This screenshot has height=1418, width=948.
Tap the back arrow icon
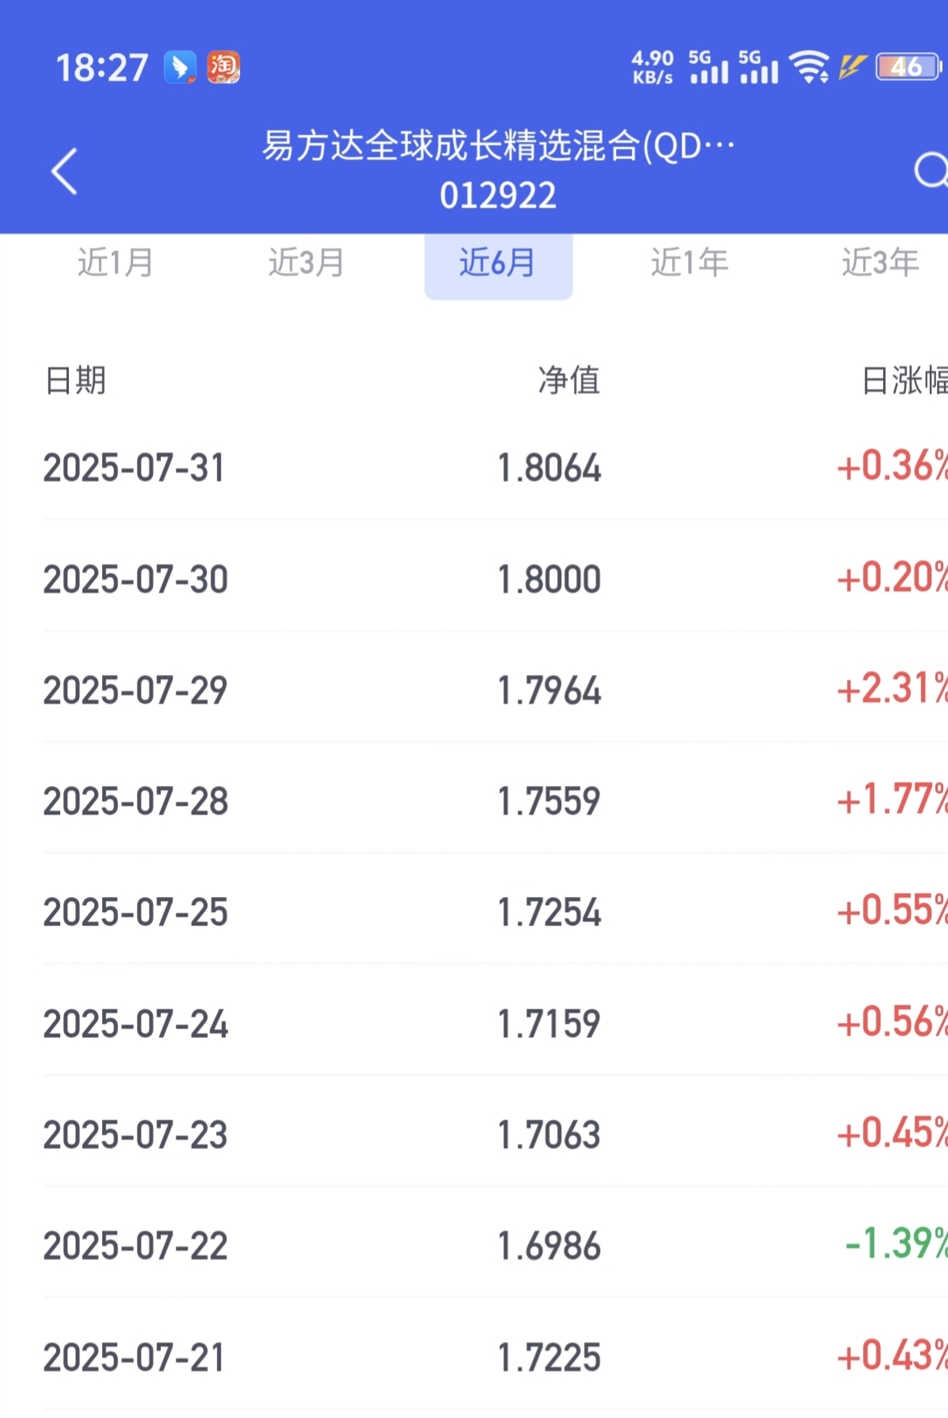click(x=64, y=171)
